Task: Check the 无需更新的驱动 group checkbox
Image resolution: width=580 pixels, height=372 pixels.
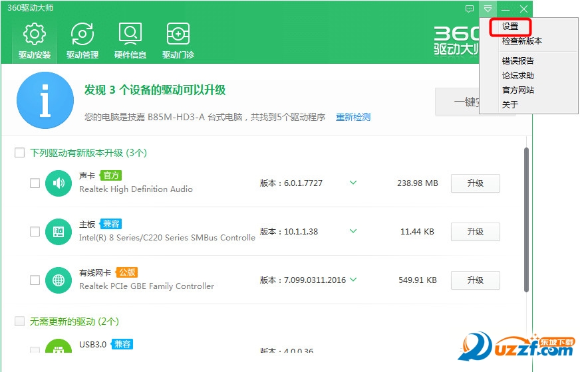Action: coord(19,321)
